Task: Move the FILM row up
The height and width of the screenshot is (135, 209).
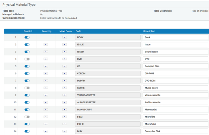Action: tap(46, 117)
